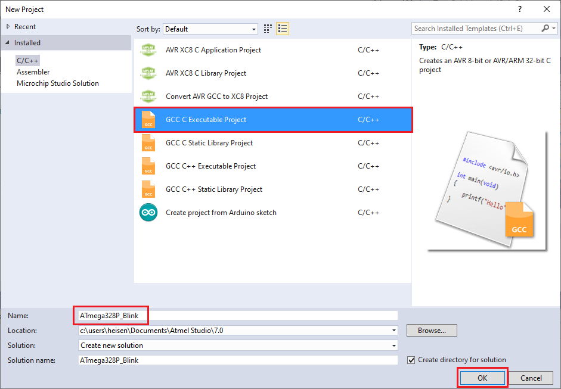Open the Location path dropdown
Image resolution: width=561 pixels, height=389 pixels.
coord(394,331)
